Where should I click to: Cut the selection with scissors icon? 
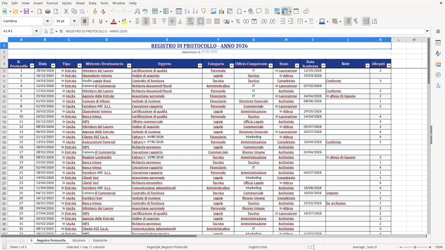pyautogui.click(x=66, y=11)
